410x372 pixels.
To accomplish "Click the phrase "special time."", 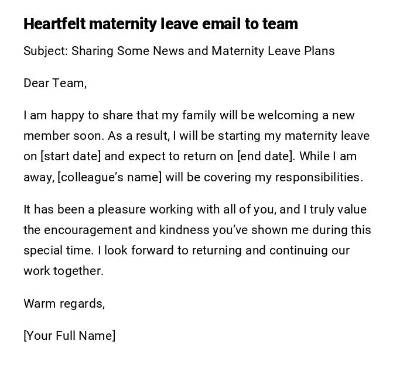I will (58, 250).
